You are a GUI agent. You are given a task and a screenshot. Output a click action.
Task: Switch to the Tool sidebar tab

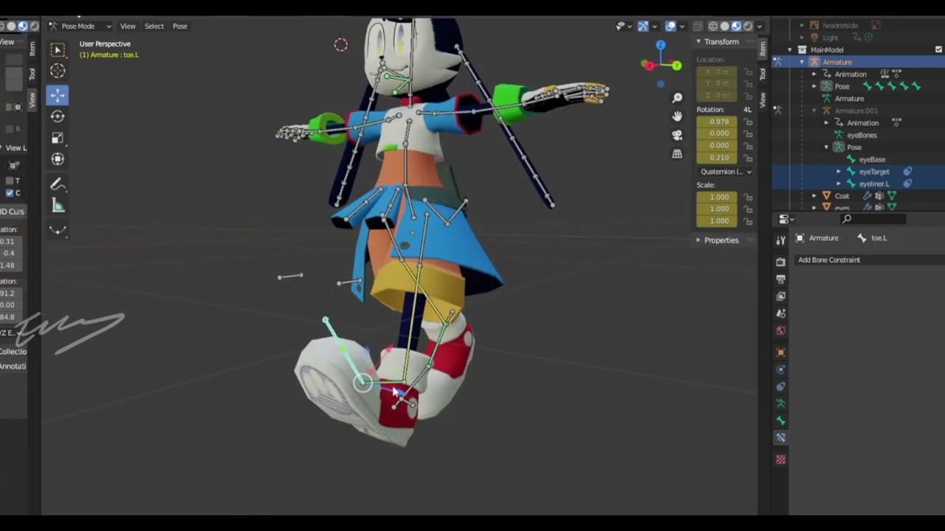[x=763, y=74]
